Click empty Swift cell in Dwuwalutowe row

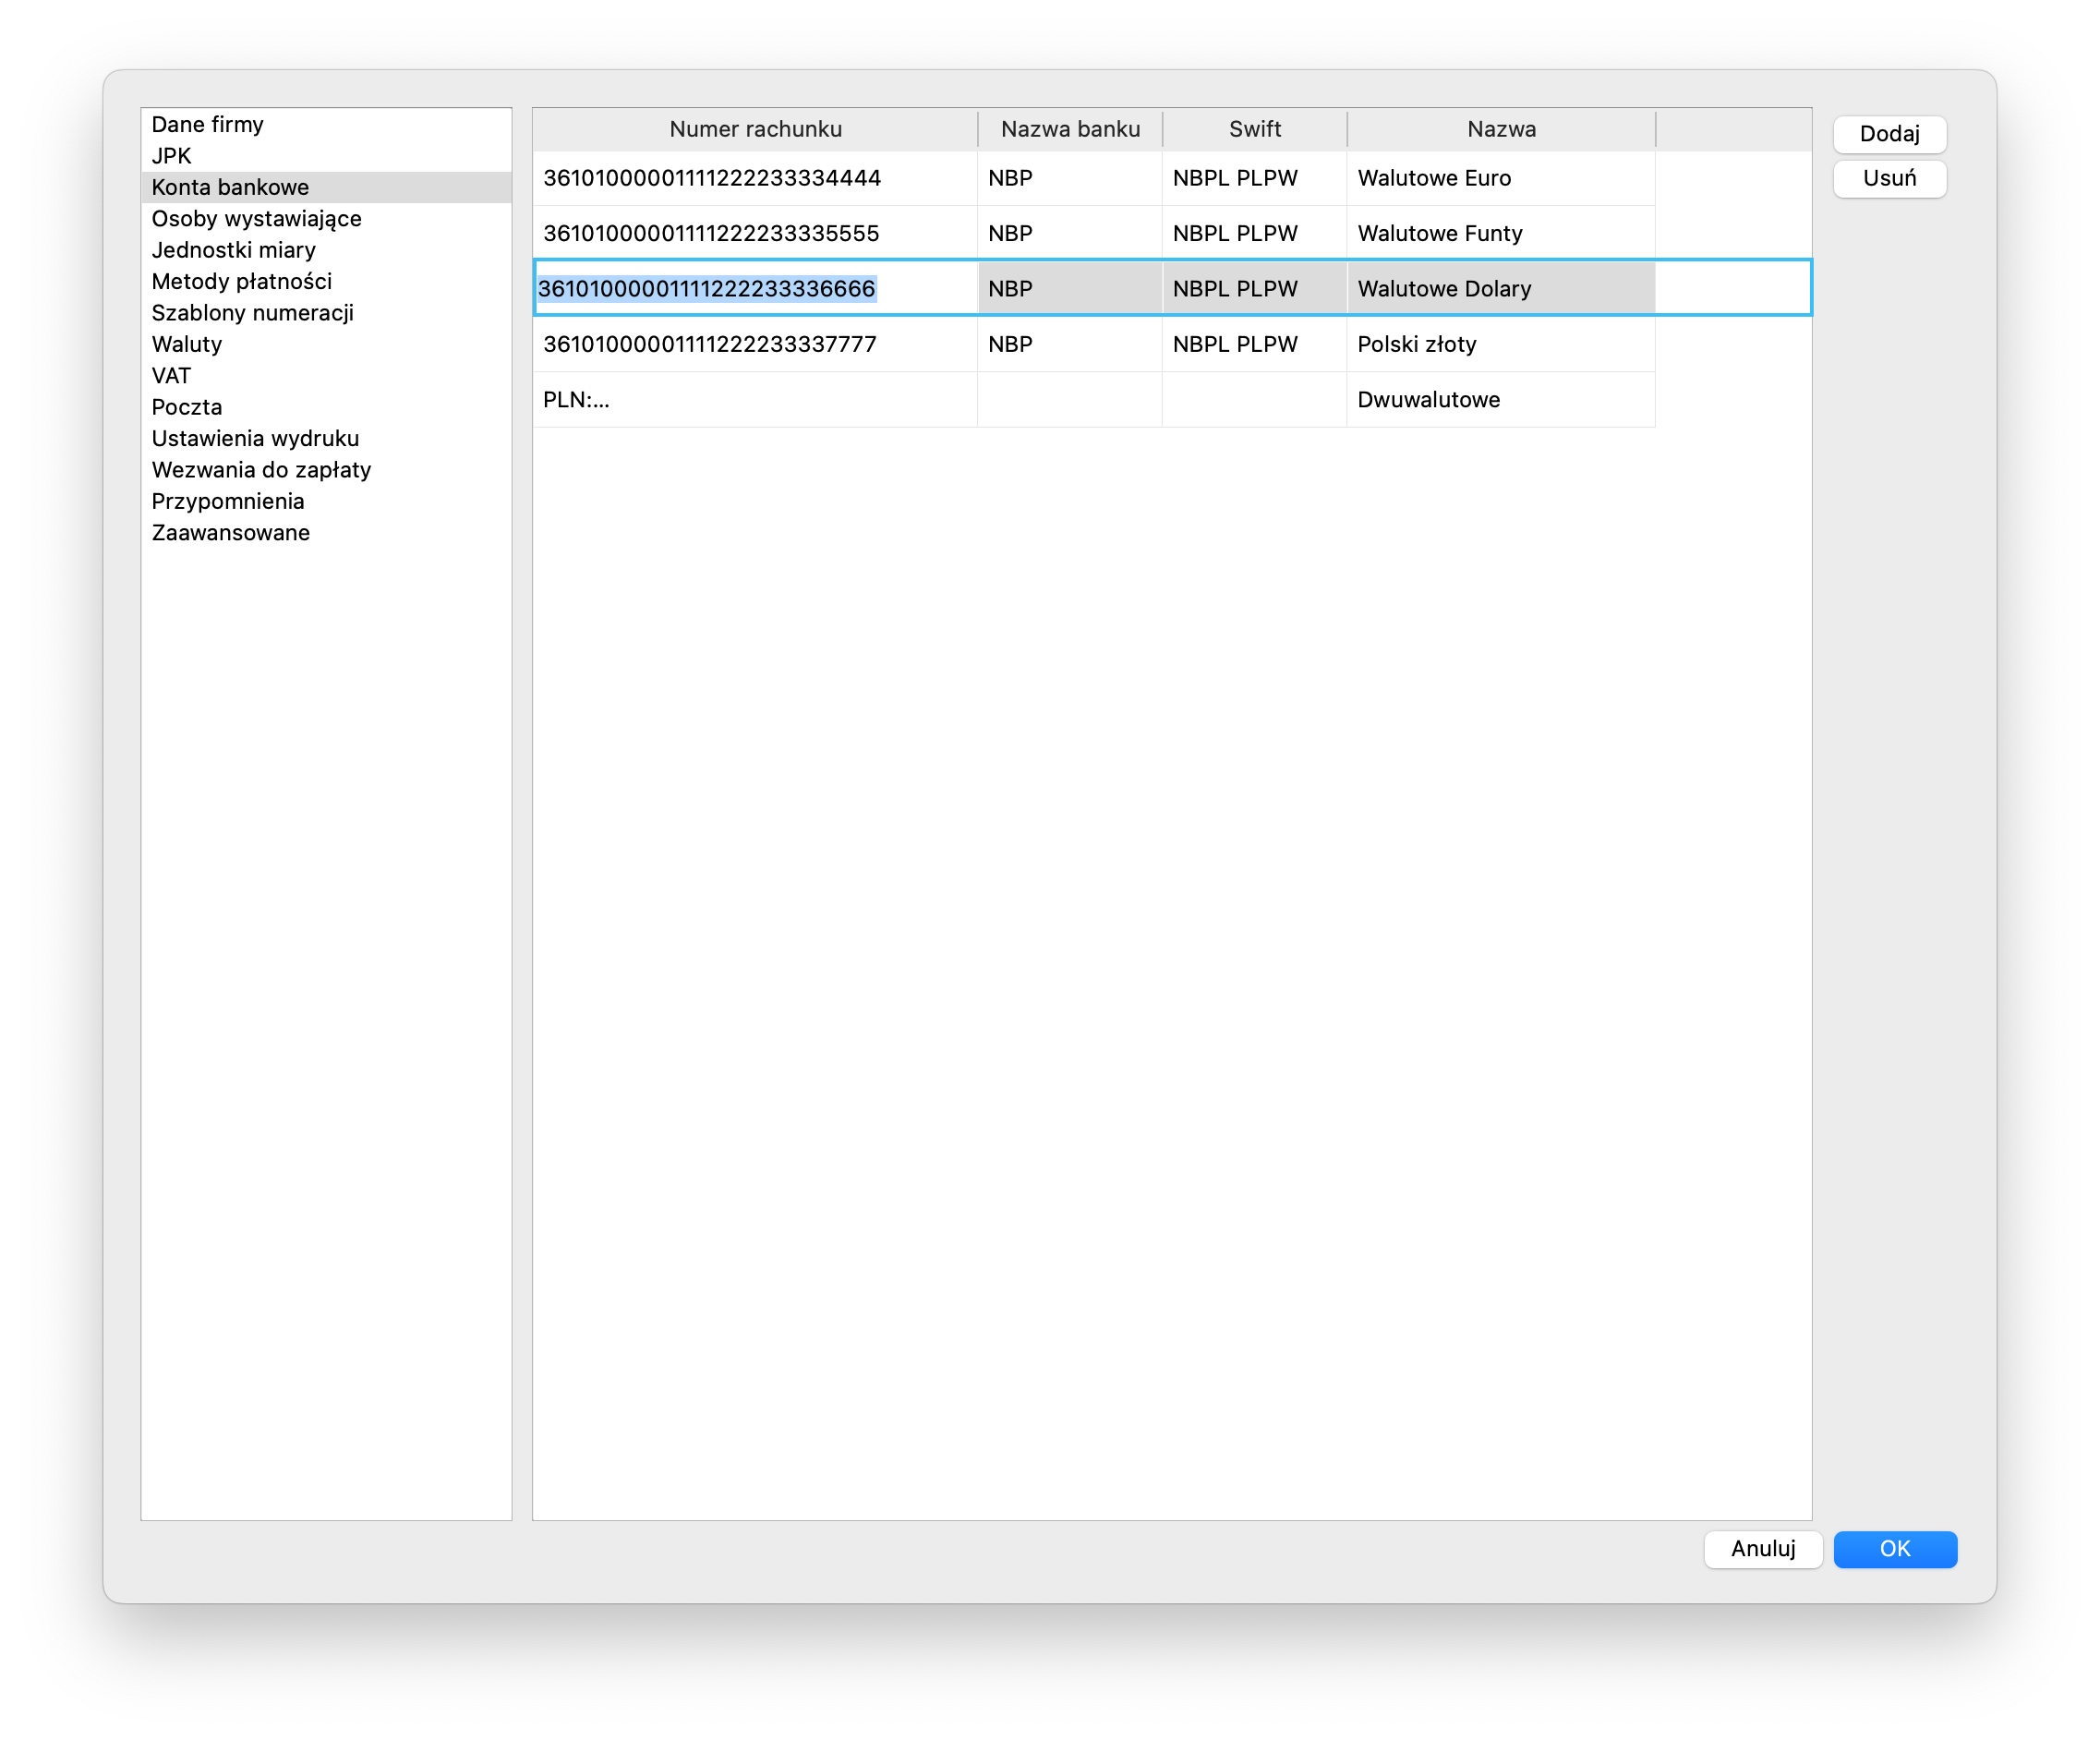point(1255,400)
